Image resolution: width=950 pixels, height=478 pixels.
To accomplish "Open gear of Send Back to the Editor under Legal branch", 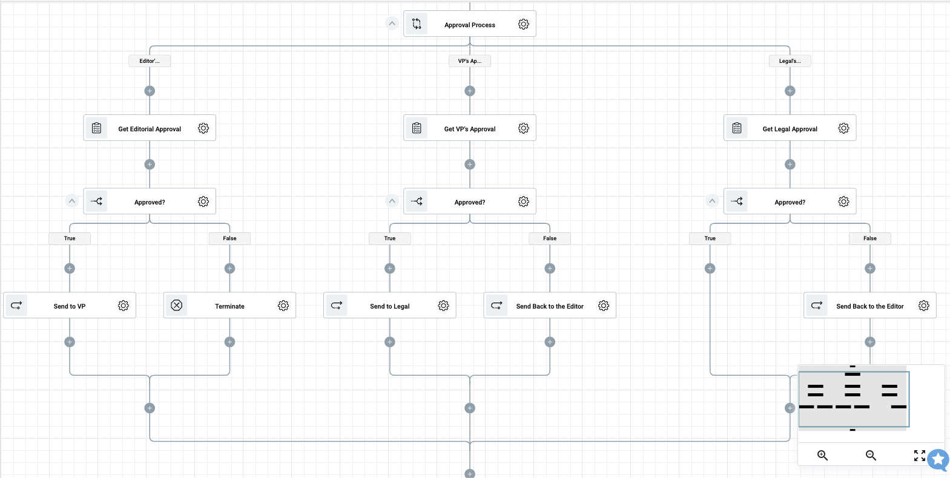I will point(924,306).
